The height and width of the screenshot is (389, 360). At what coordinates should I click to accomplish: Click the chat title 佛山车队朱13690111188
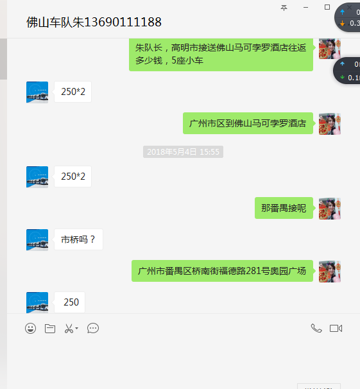click(x=94, y=22)
